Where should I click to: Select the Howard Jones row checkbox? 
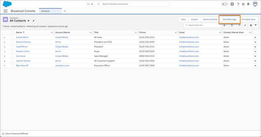12,51
